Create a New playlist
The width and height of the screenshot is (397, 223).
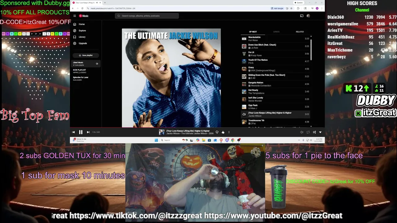(x=86, y=55)
